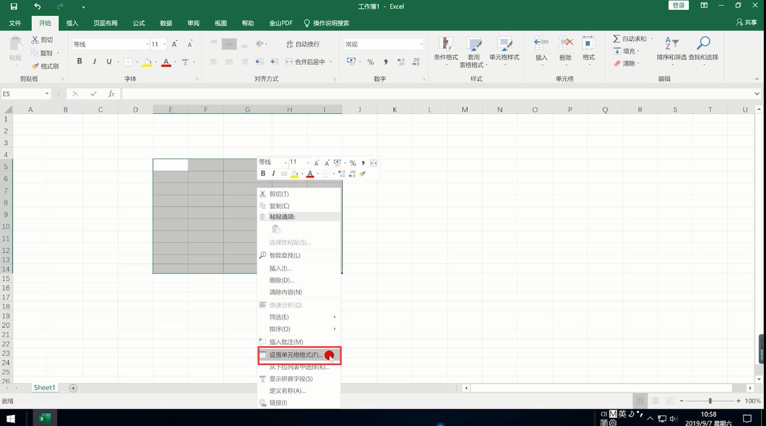Open the Windows Start menu
Viewport: 766px width, 426px height.
(11, 418)
